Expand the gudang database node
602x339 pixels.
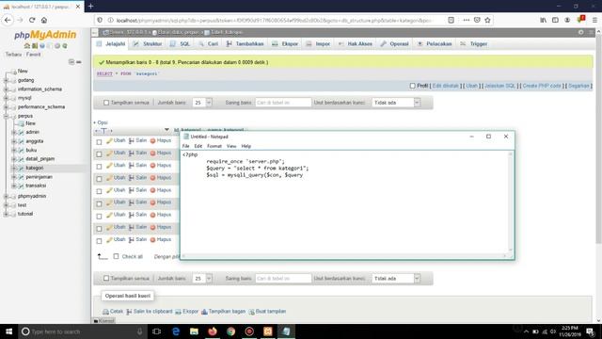point(6,80)
